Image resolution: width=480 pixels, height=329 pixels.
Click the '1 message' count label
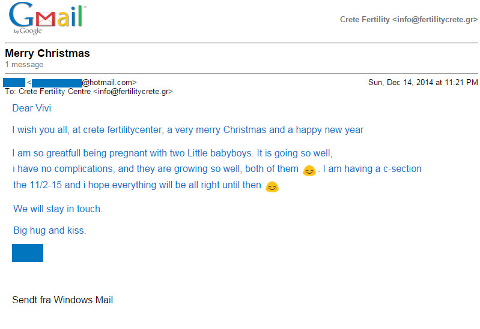point(24,65)
